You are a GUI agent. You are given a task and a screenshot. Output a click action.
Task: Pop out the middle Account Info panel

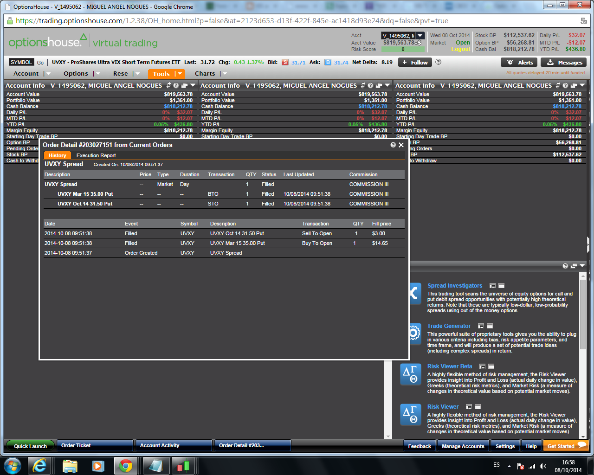point(379,85)
